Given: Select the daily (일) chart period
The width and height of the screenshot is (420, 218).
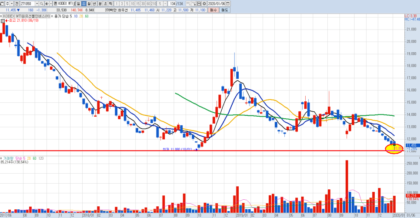Looking at the screenshot, I should [x=79, y=4].
